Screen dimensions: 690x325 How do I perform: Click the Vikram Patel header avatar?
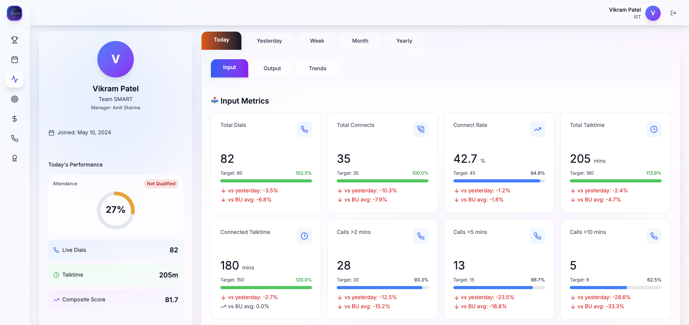[x=653, y=13]
